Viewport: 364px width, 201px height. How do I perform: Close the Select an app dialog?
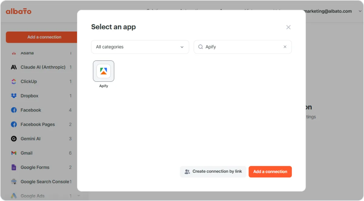tap(288, 27)
